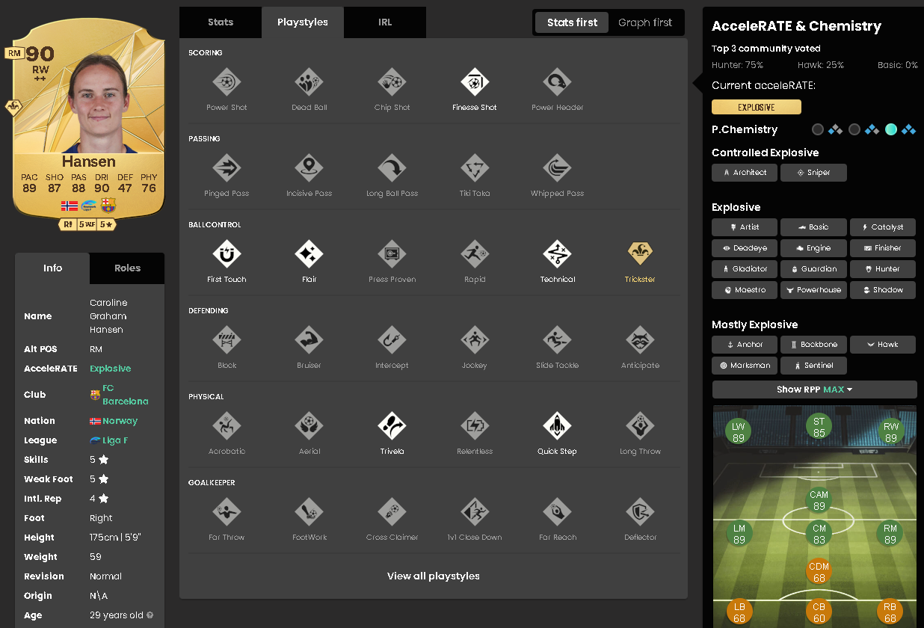The image size is (924, 628).
Task: Toggle the Stats first option
Action: click(x=572, y=22)
